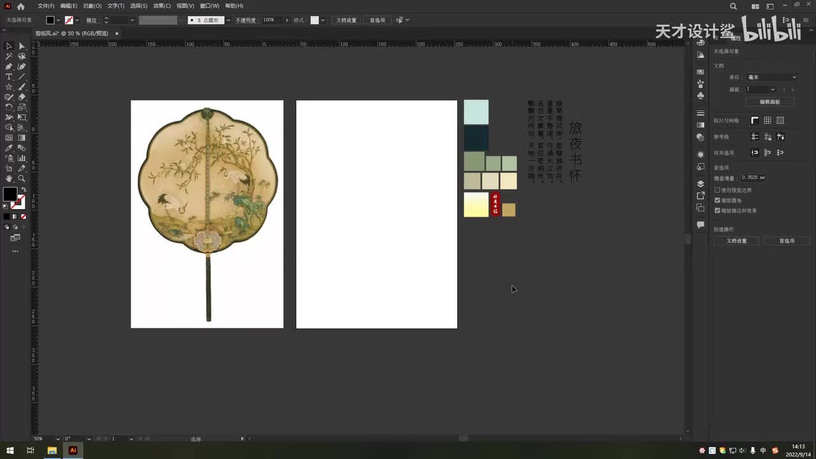The image size is (816, 459).
Task: Toggle rulers display in properties panel
Action: (755, 120)
